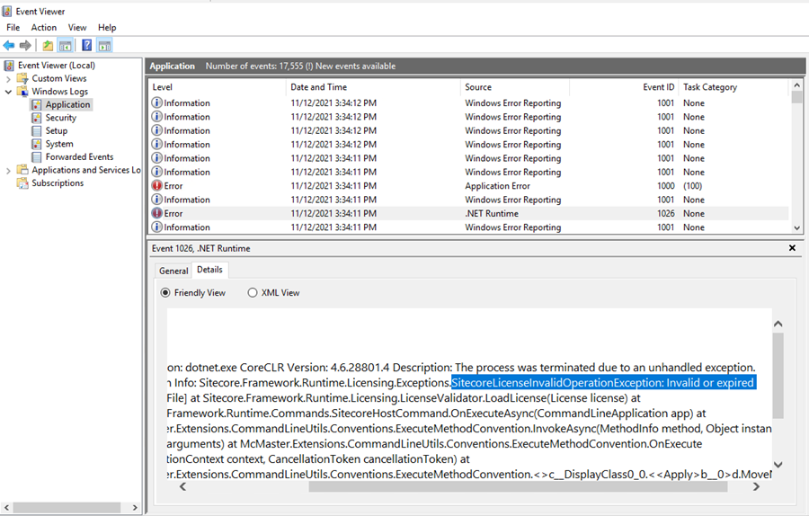Select the Application Error event row
Image resolution: width=809 pixels, height=516 pixels.
click(x=467, y=186)
